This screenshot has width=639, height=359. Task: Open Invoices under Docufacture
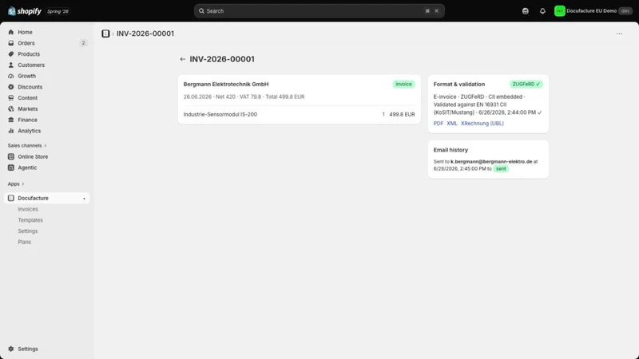click(x=28, y=209)
